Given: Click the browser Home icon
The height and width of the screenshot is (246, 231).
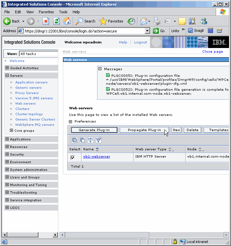Looking at the screenshot, I should (x=67, y=21).
